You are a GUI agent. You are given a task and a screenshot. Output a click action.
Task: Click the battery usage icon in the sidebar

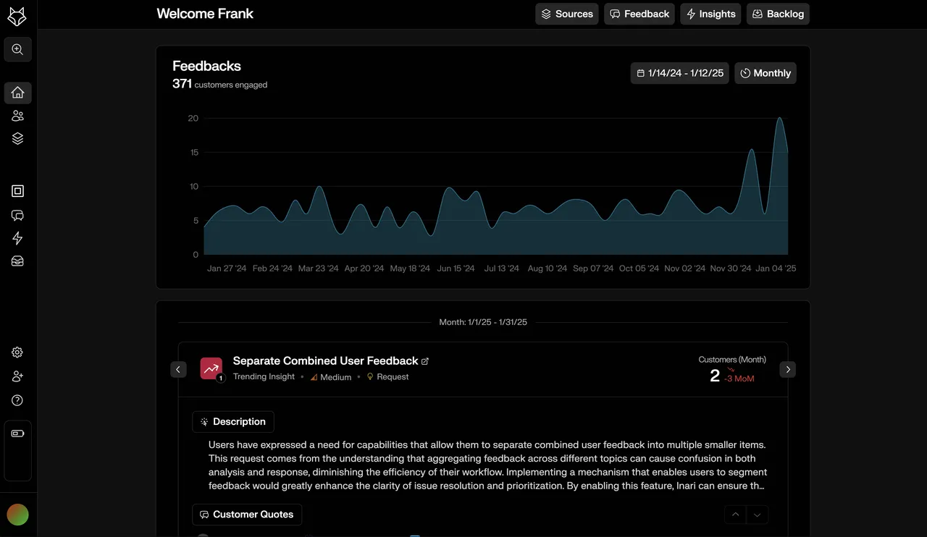[x=18, y=434]
